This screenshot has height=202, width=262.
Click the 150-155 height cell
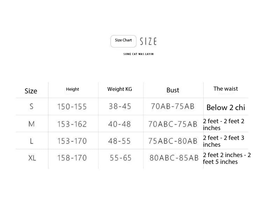[x=72, y=107]
